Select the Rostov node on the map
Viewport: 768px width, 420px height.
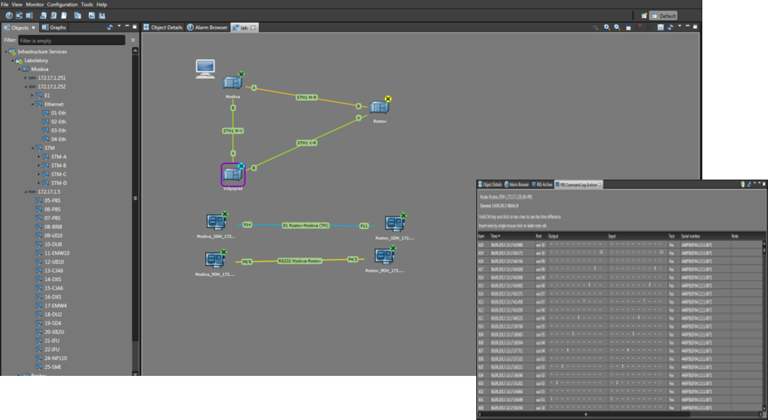click(x=378, y=108)
